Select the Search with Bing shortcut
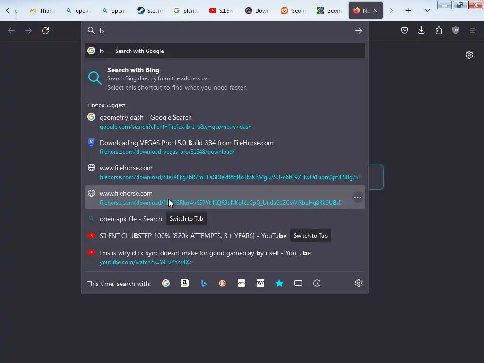484x363 pixels. click(x=225, y=79)
